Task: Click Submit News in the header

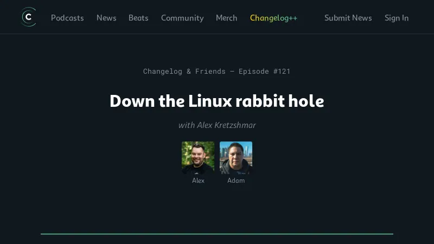Action: (348, 18)
